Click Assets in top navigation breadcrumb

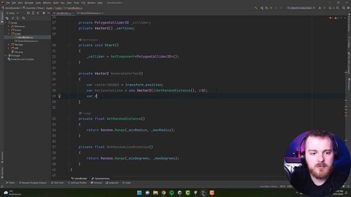pos(49,8)
